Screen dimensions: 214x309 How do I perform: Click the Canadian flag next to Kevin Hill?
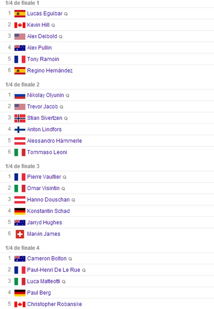coord(20,25)
